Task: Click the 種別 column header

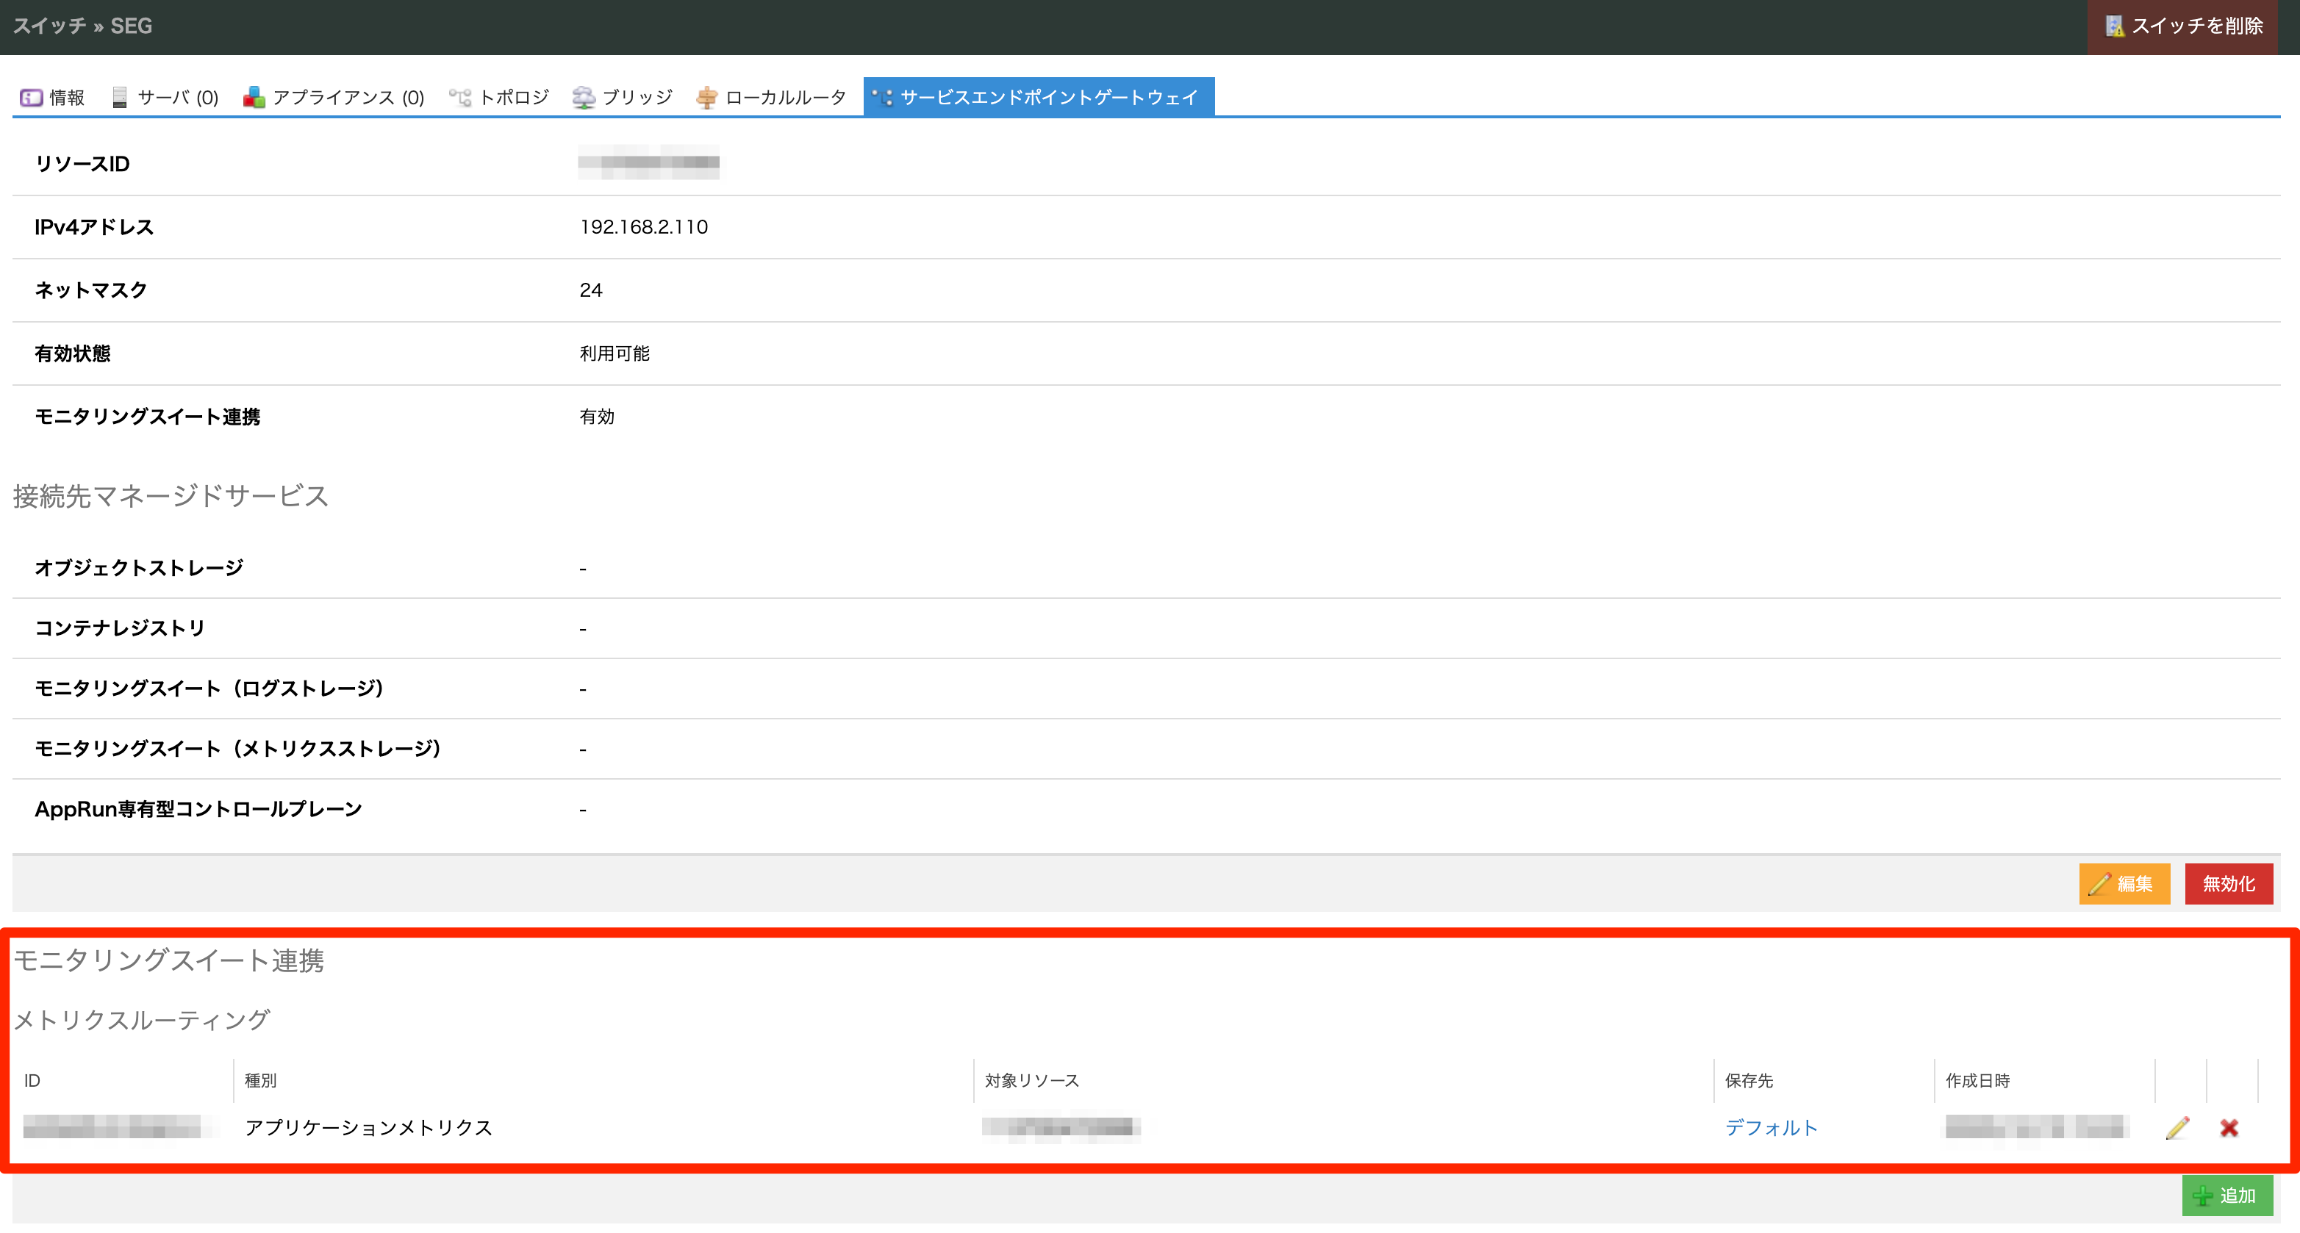Action: [x=261, y=1080]
